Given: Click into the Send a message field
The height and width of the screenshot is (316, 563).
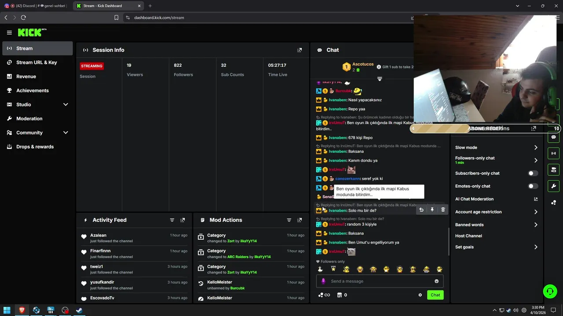Looking at the screenshot, I should point(380,281).
